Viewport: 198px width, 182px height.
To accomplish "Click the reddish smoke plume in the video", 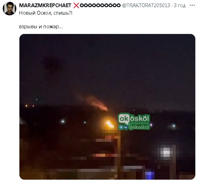I will pos(96,102).
